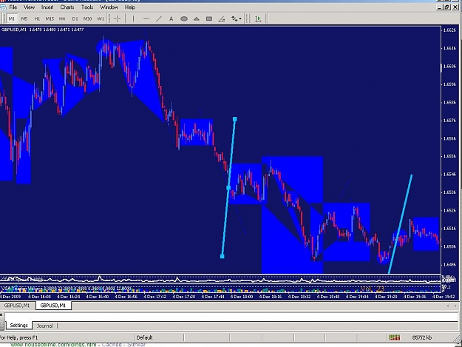This screenshot has width=462, height=347.
Task: Open the Insert menu
Action: [x=47, y=7]
